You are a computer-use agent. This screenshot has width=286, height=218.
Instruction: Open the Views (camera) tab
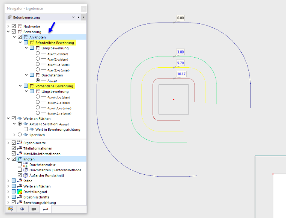click(34, 209)
